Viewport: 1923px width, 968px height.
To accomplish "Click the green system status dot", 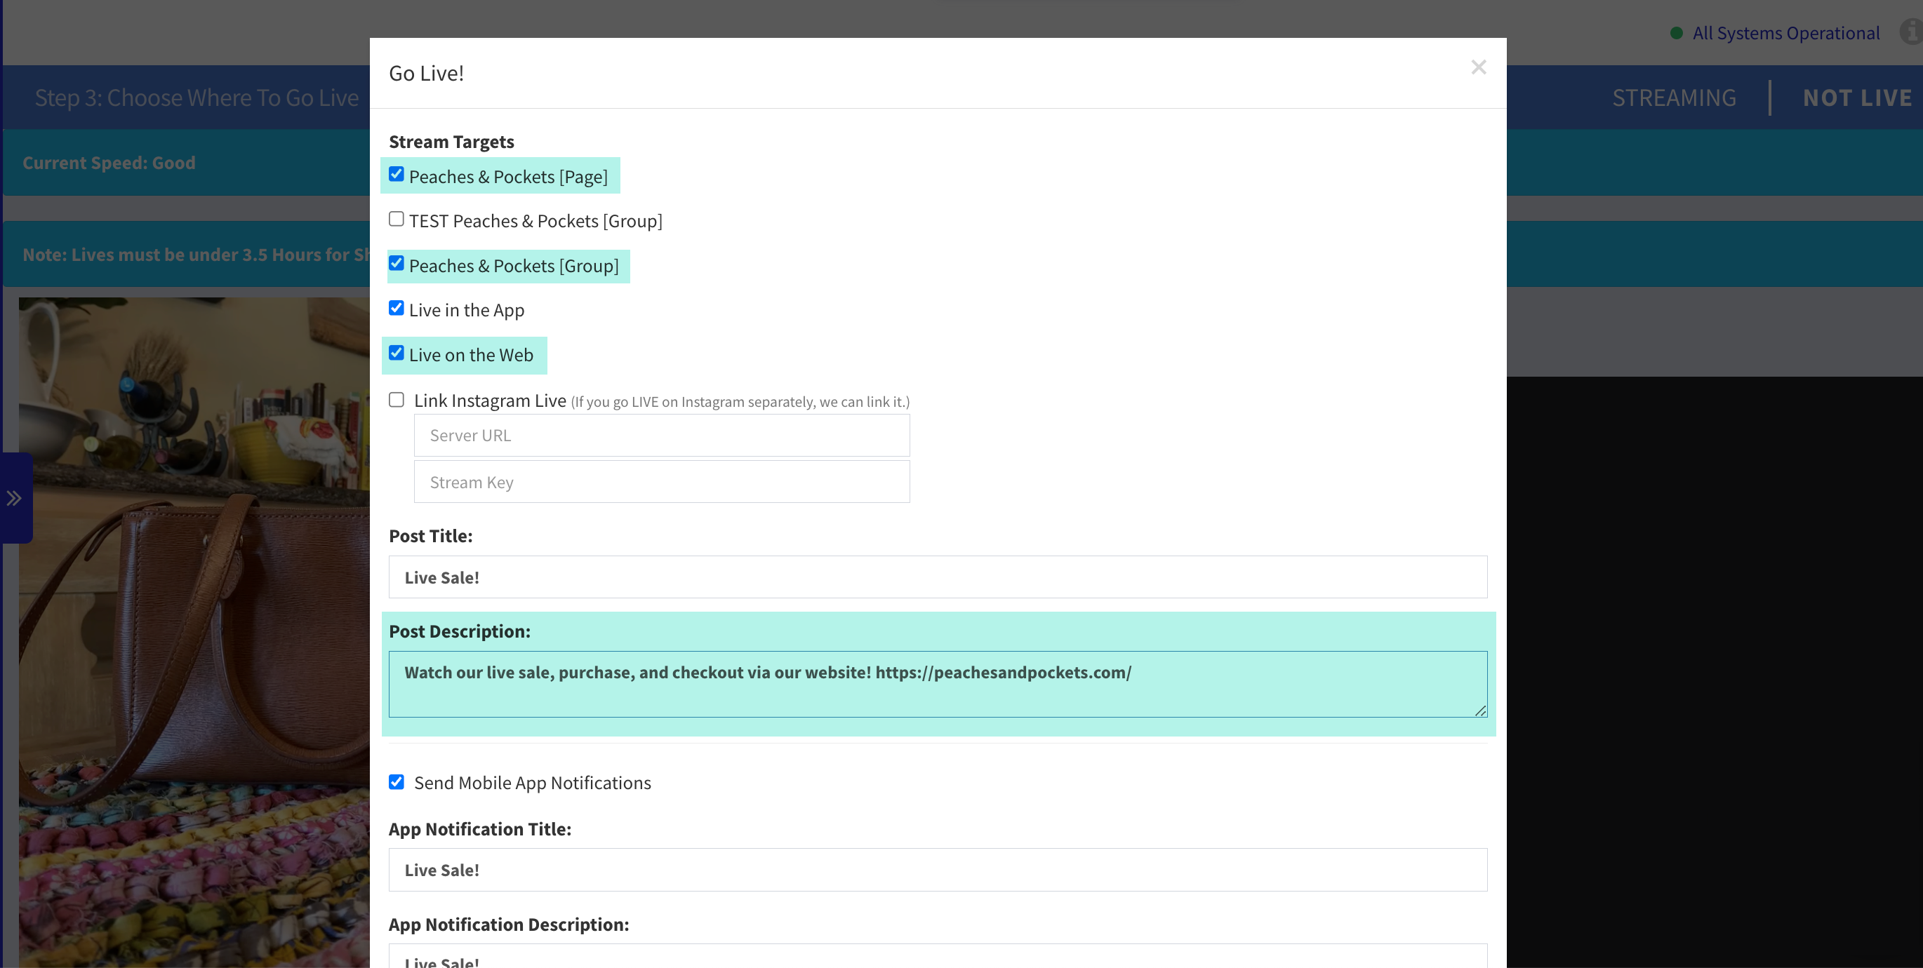I will (x=1676, y=33).
